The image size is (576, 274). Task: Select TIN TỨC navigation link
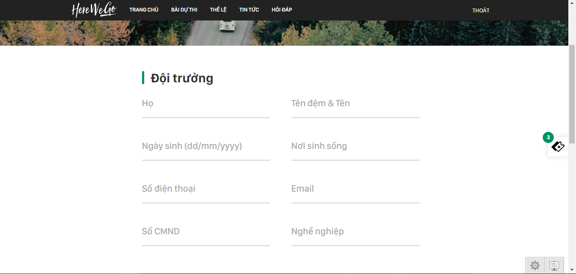tap(249, 10)
